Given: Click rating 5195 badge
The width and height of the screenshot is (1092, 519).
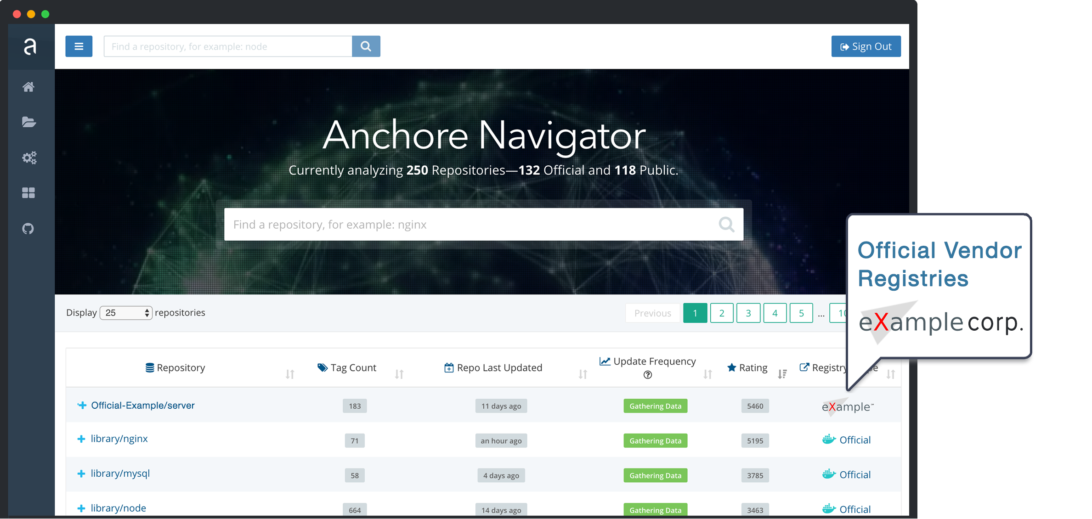Looking at the screenshot, I should pyautogui.click(x=755, y=441).
